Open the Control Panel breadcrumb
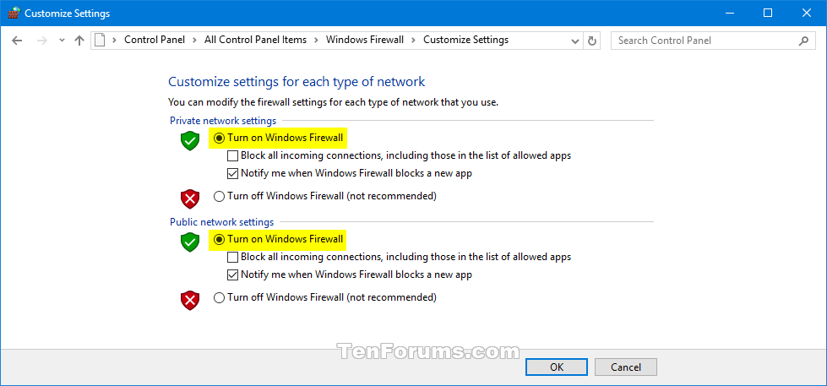The width and height of the screenshot is (827, 386). click(155, 40)
